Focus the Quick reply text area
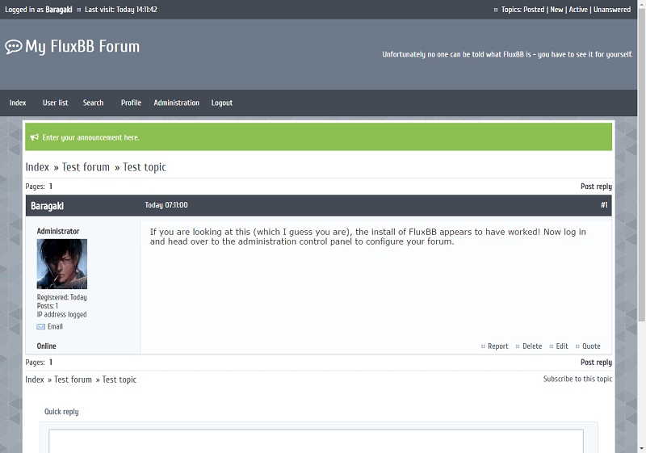The height and width of the screenshot is (453, 646). tap(316, 441)
